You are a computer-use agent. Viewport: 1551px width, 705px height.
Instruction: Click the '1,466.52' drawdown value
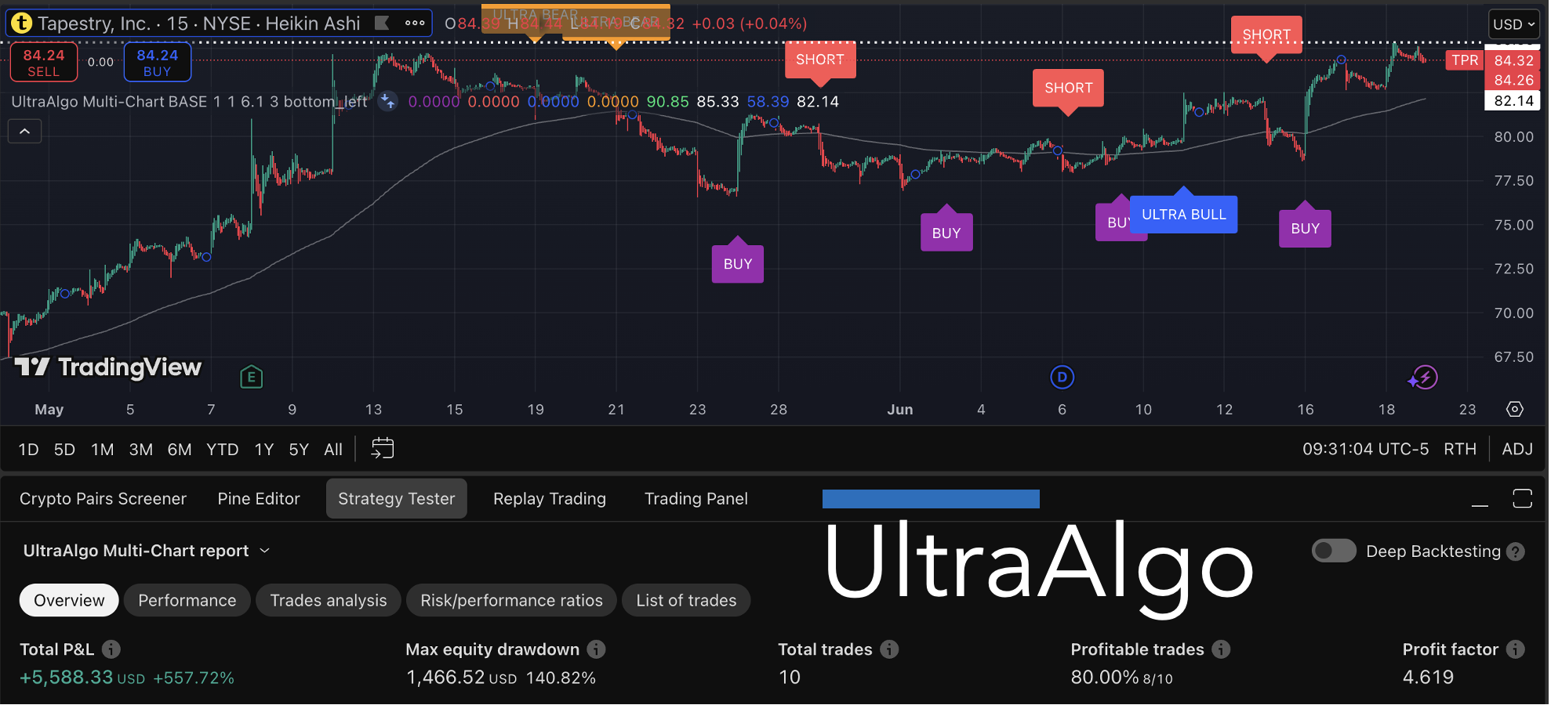pyautogui.click(x=445, y=678)
